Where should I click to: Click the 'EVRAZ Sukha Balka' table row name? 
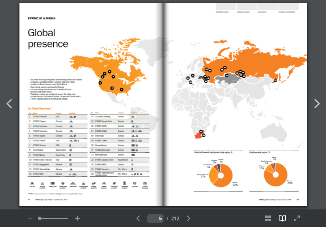(x=41, y=170)
